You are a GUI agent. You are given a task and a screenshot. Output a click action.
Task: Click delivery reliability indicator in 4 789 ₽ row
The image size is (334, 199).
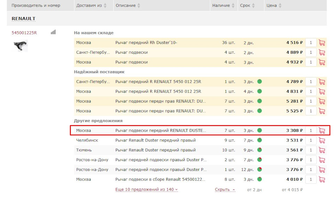point(260,81)
